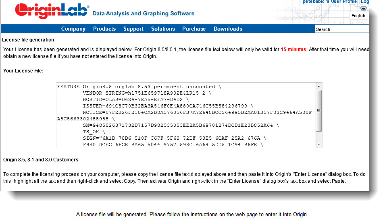
Task: Click the OriginLab logo
Action: [52, 11]
